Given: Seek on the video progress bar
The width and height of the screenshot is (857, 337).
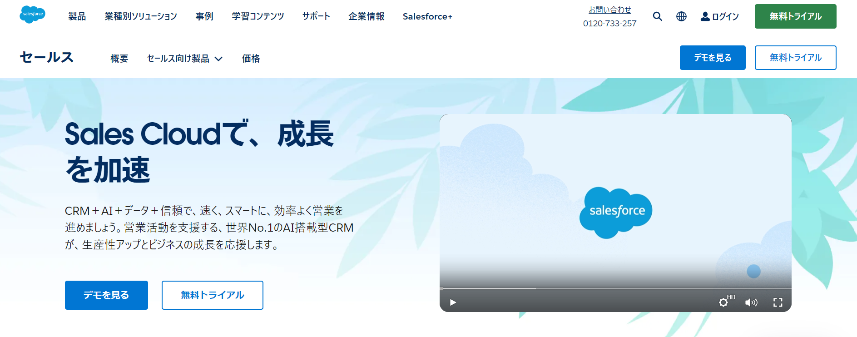Looking at the screenshot, I should tap(615, 288).
